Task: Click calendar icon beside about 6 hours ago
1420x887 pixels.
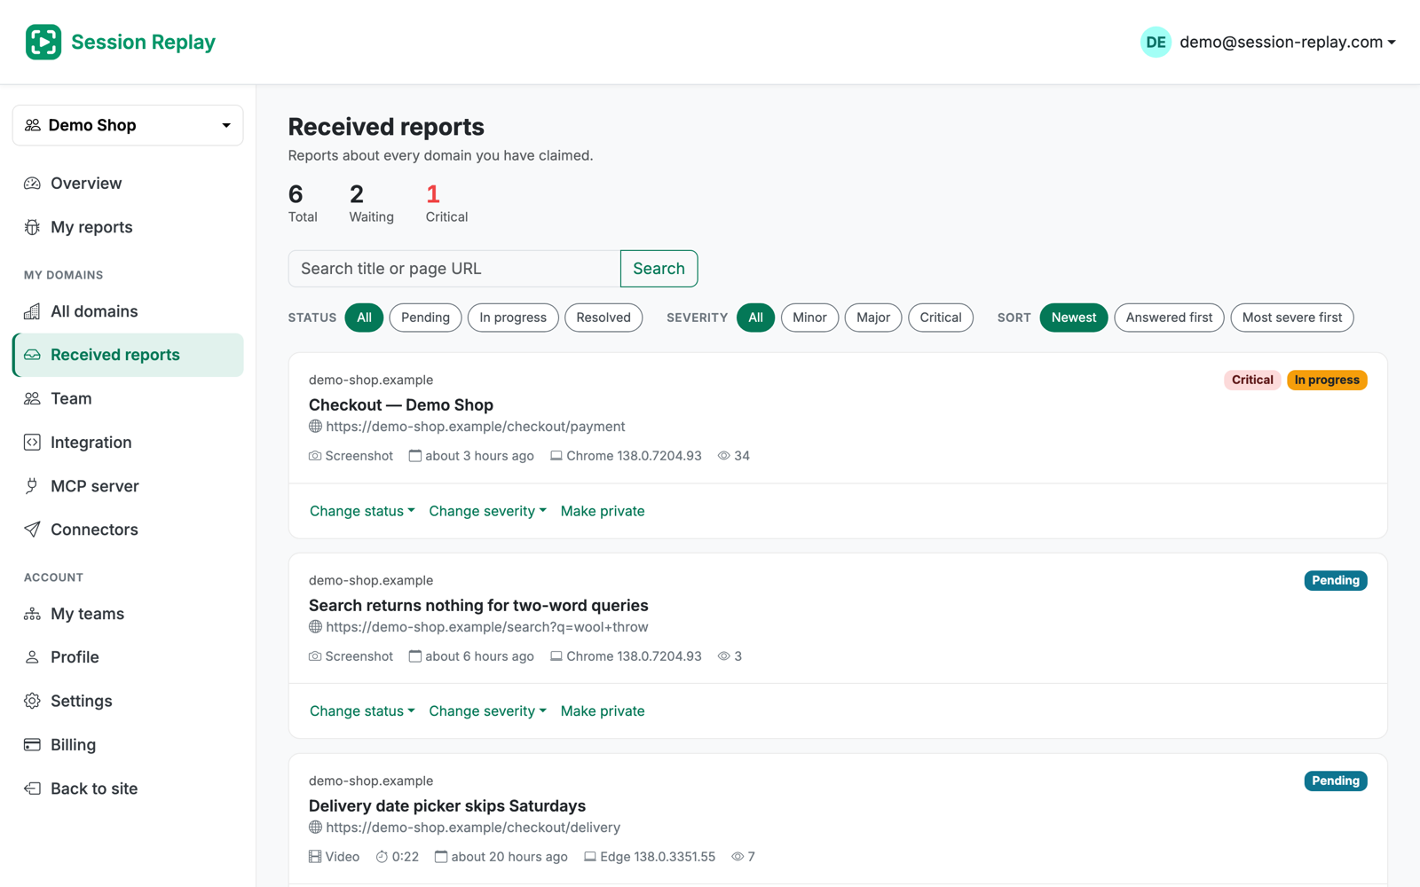Action: (x=414, y=656)
